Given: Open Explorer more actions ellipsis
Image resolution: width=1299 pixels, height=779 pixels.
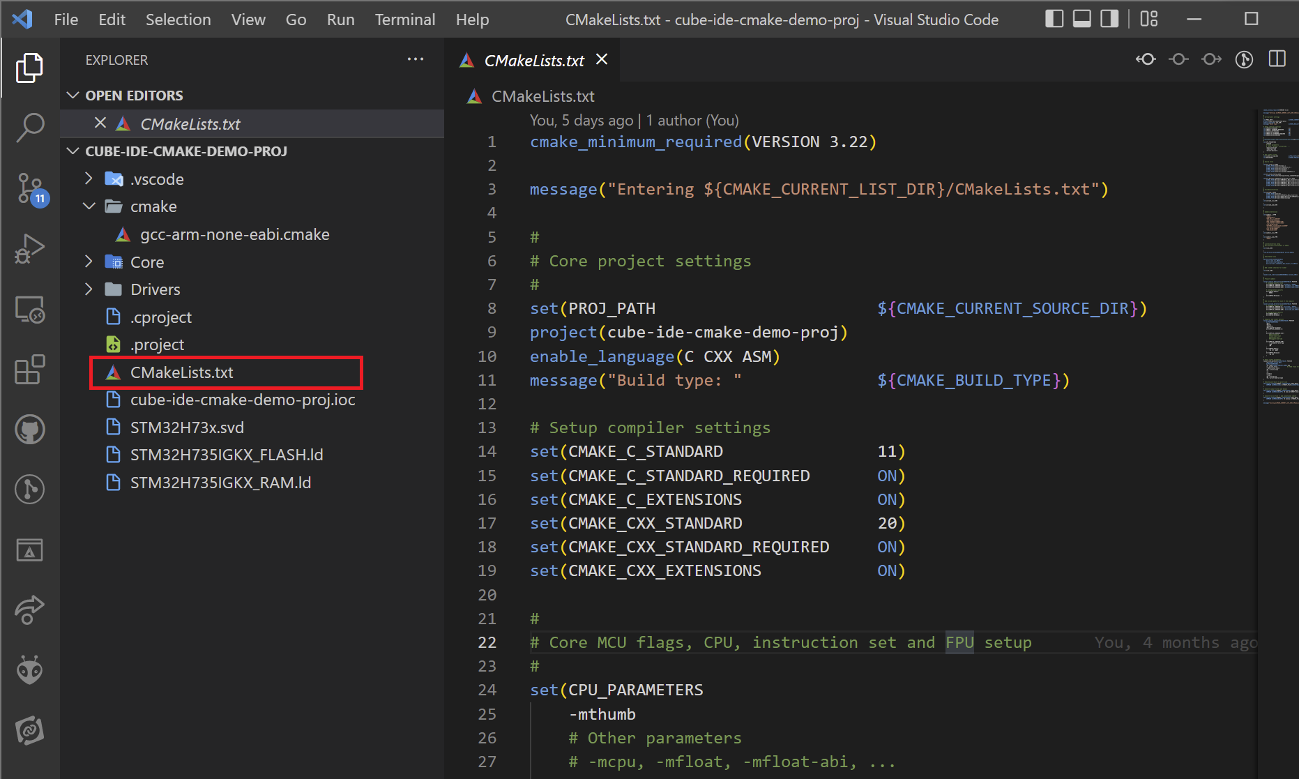Looking at the screenshot, I should pyautogui.click(x=416, y=60).
